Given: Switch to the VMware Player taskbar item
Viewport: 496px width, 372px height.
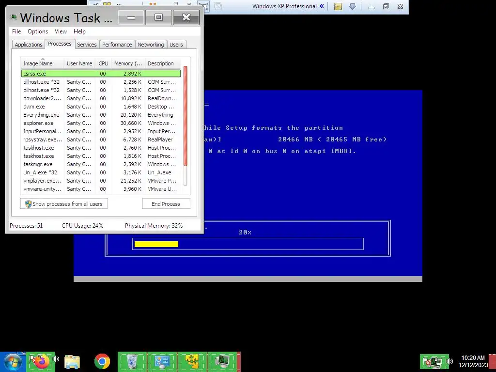Looking at the screenshot, I should point(192,361).
